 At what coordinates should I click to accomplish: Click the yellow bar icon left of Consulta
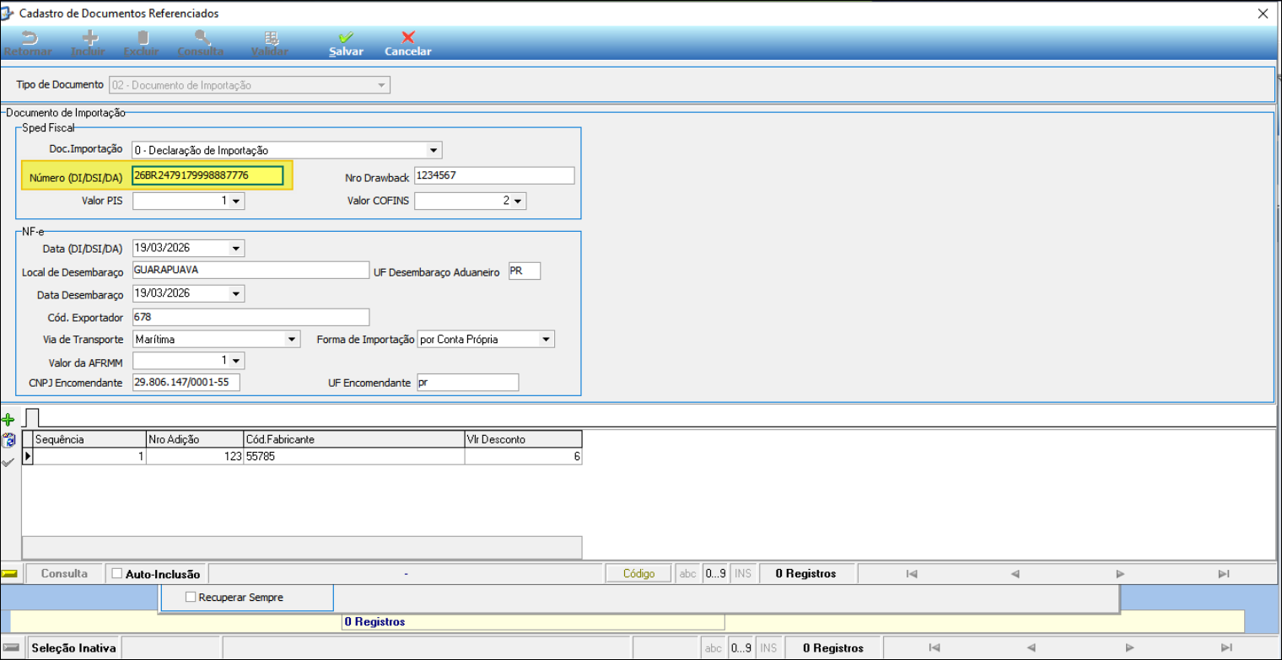pyautogui.click(x=10, y=573)
